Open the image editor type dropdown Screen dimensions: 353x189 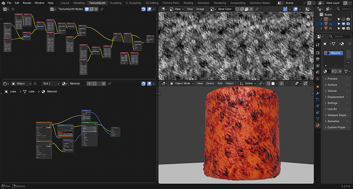click(164, 9)
